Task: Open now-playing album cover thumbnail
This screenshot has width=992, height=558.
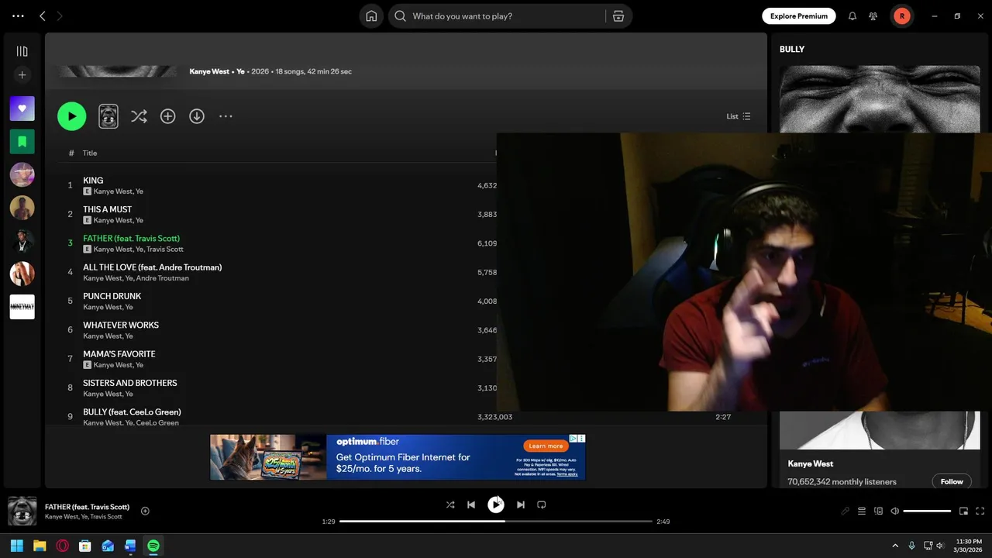Action: tap(22, 511)
